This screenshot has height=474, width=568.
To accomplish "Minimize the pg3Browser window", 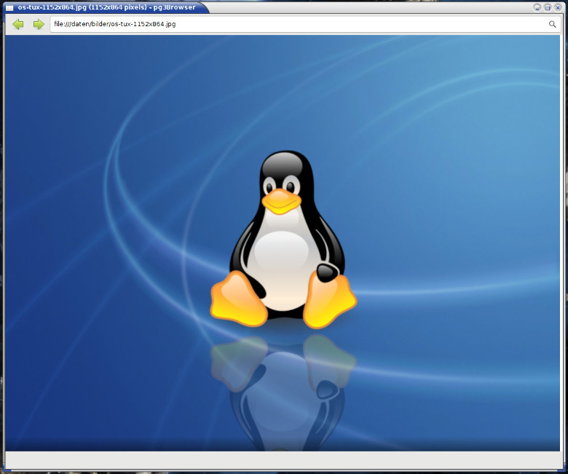I will coord(537,7).
